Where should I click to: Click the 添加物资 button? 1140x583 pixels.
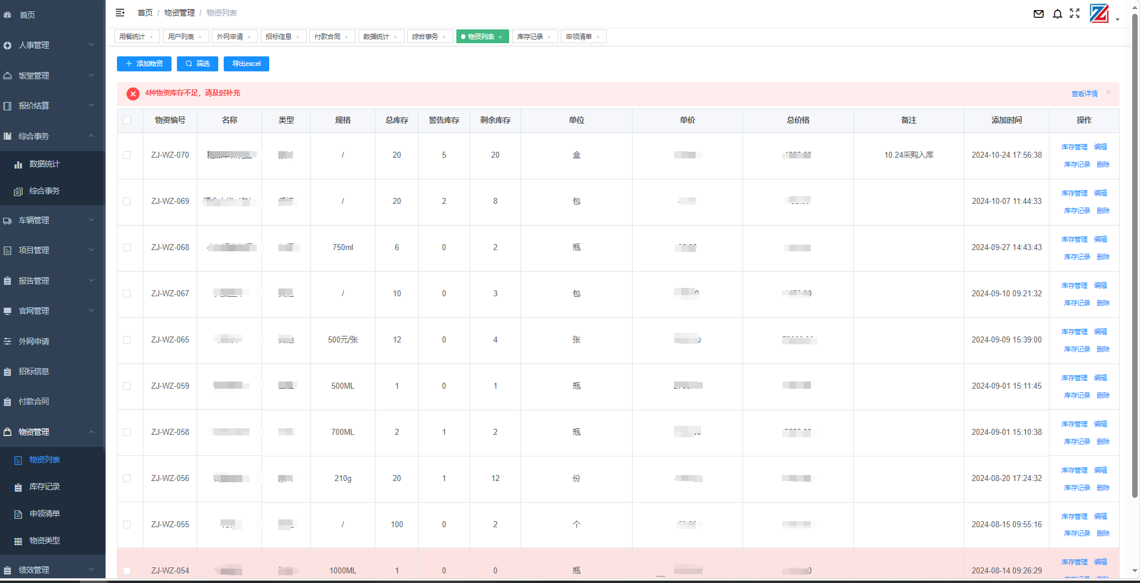(x=144, y=64)
